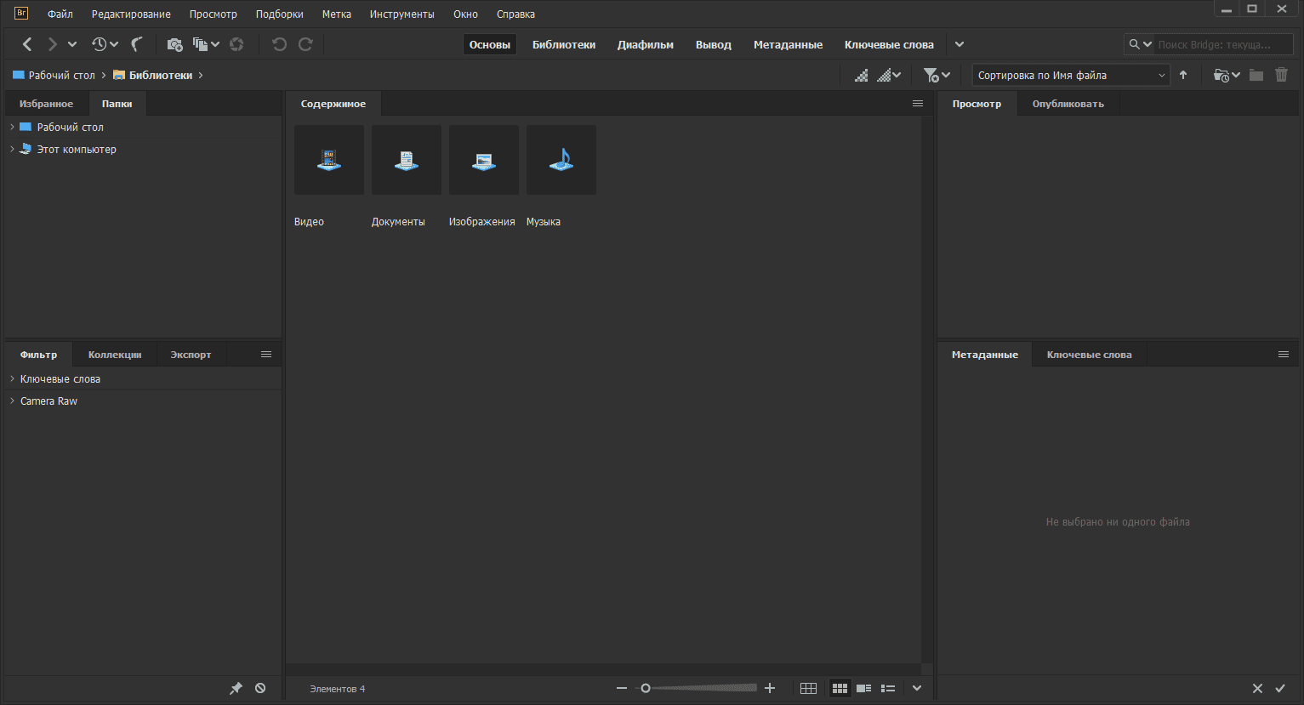Expand the Ключевые слова filter

12,378
